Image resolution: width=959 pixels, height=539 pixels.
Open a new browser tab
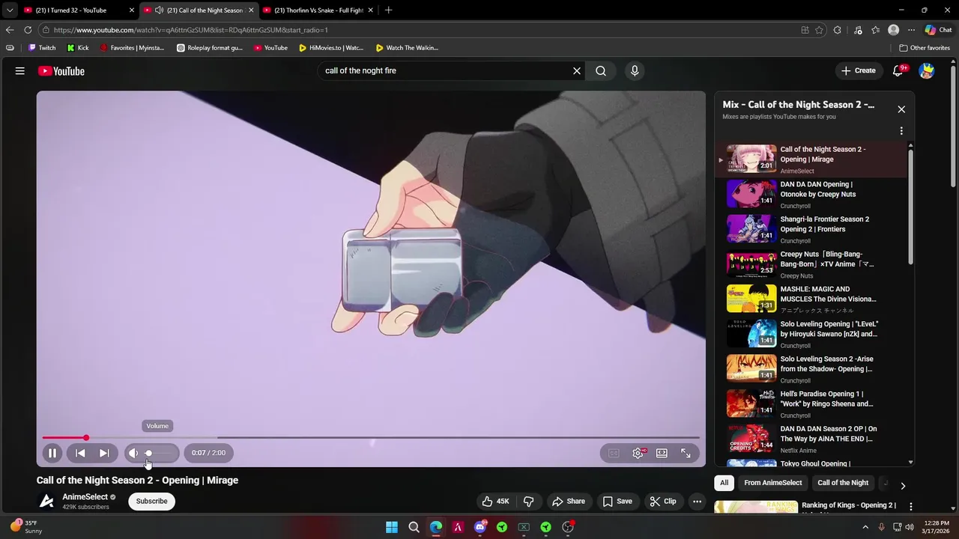[x=388, y=10]
